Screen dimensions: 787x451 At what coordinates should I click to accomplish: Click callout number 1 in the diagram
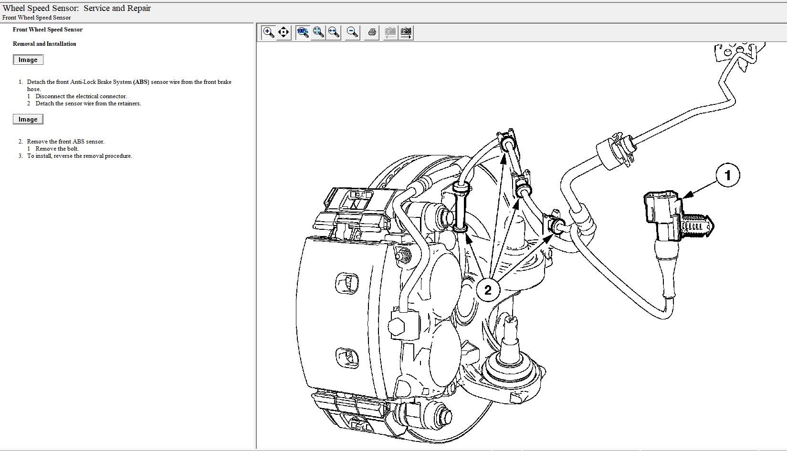(x=727, y=175)
